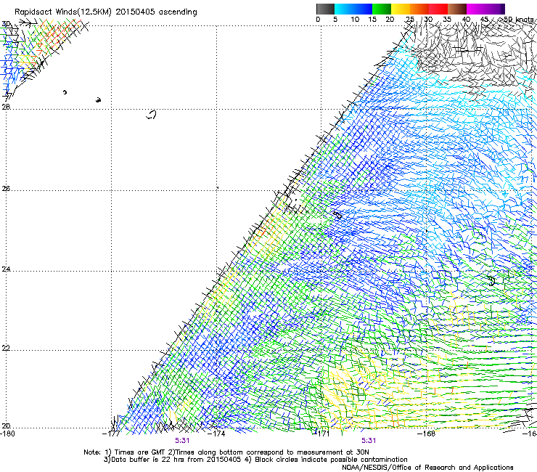
Task: Click the latitude label '24' on left axis
Action: tap(6, 269)
